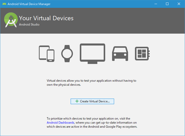Click the 'Android Virtual Device Manager' window title
This screenshot has width=185, height=136.
coord(29,4)
